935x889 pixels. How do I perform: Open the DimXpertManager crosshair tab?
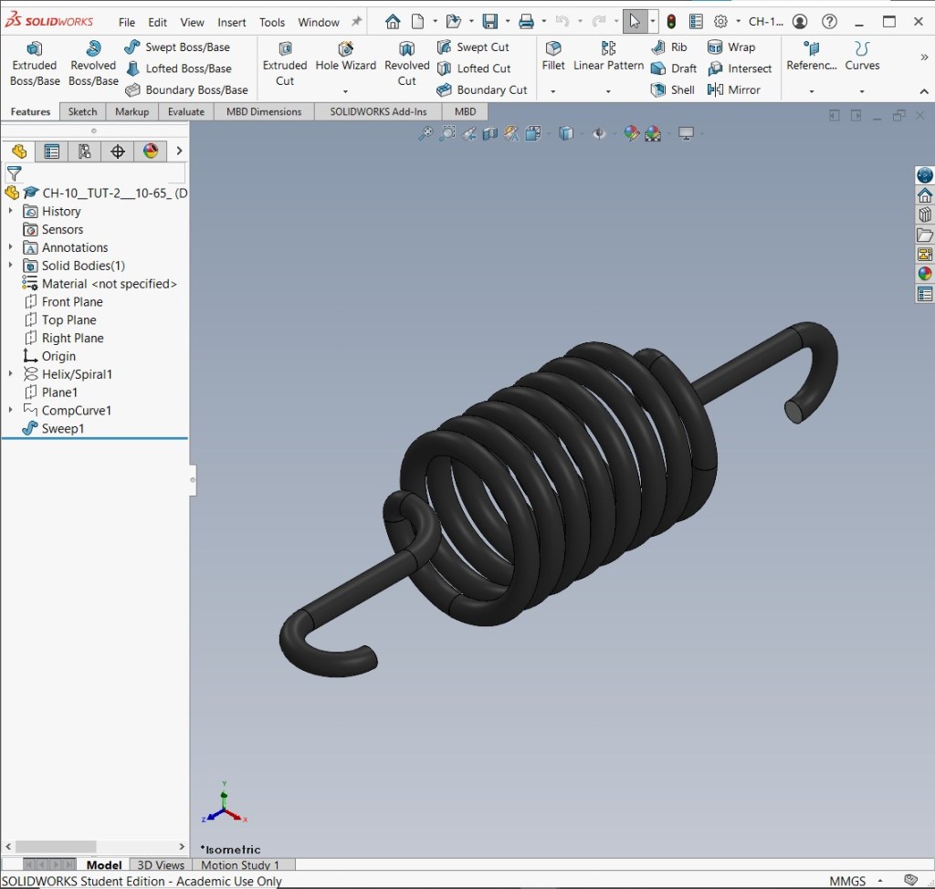[118, 152]
